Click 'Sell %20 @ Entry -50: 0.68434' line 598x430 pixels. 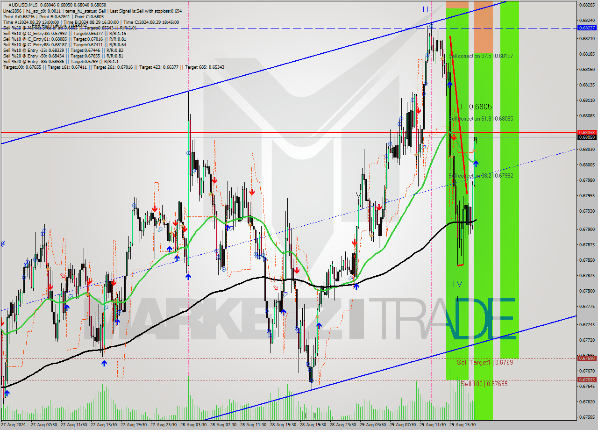63,56
